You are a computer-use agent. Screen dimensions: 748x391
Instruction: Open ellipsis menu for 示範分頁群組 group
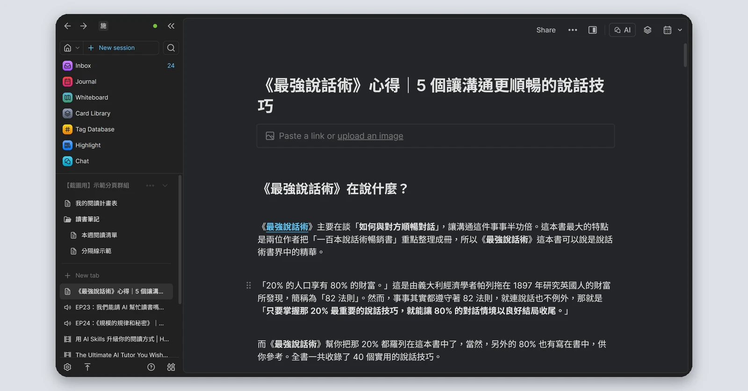[150, 185]
